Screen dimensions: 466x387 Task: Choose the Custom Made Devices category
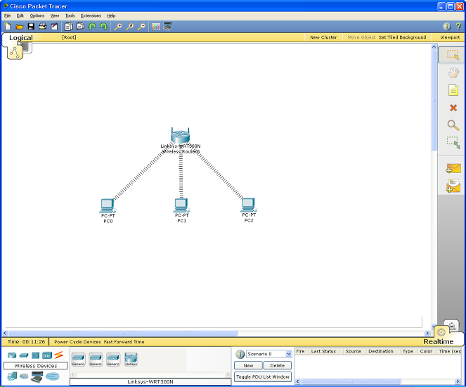coord(37,377)
